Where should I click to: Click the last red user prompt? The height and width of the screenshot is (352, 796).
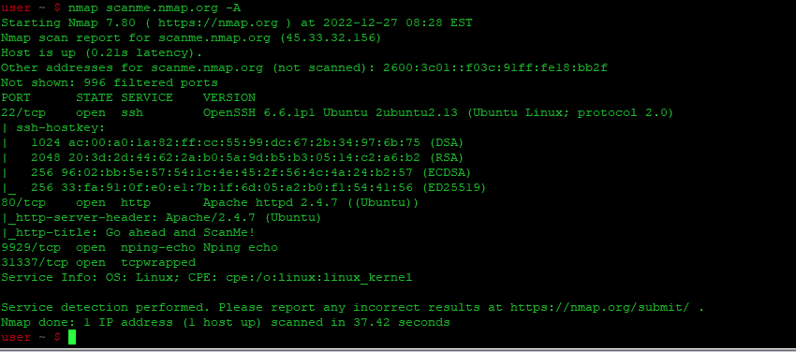click(31, 337)
